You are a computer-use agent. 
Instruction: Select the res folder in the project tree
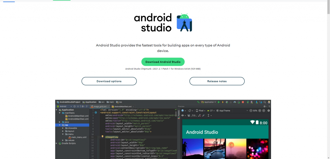[72, 125]
